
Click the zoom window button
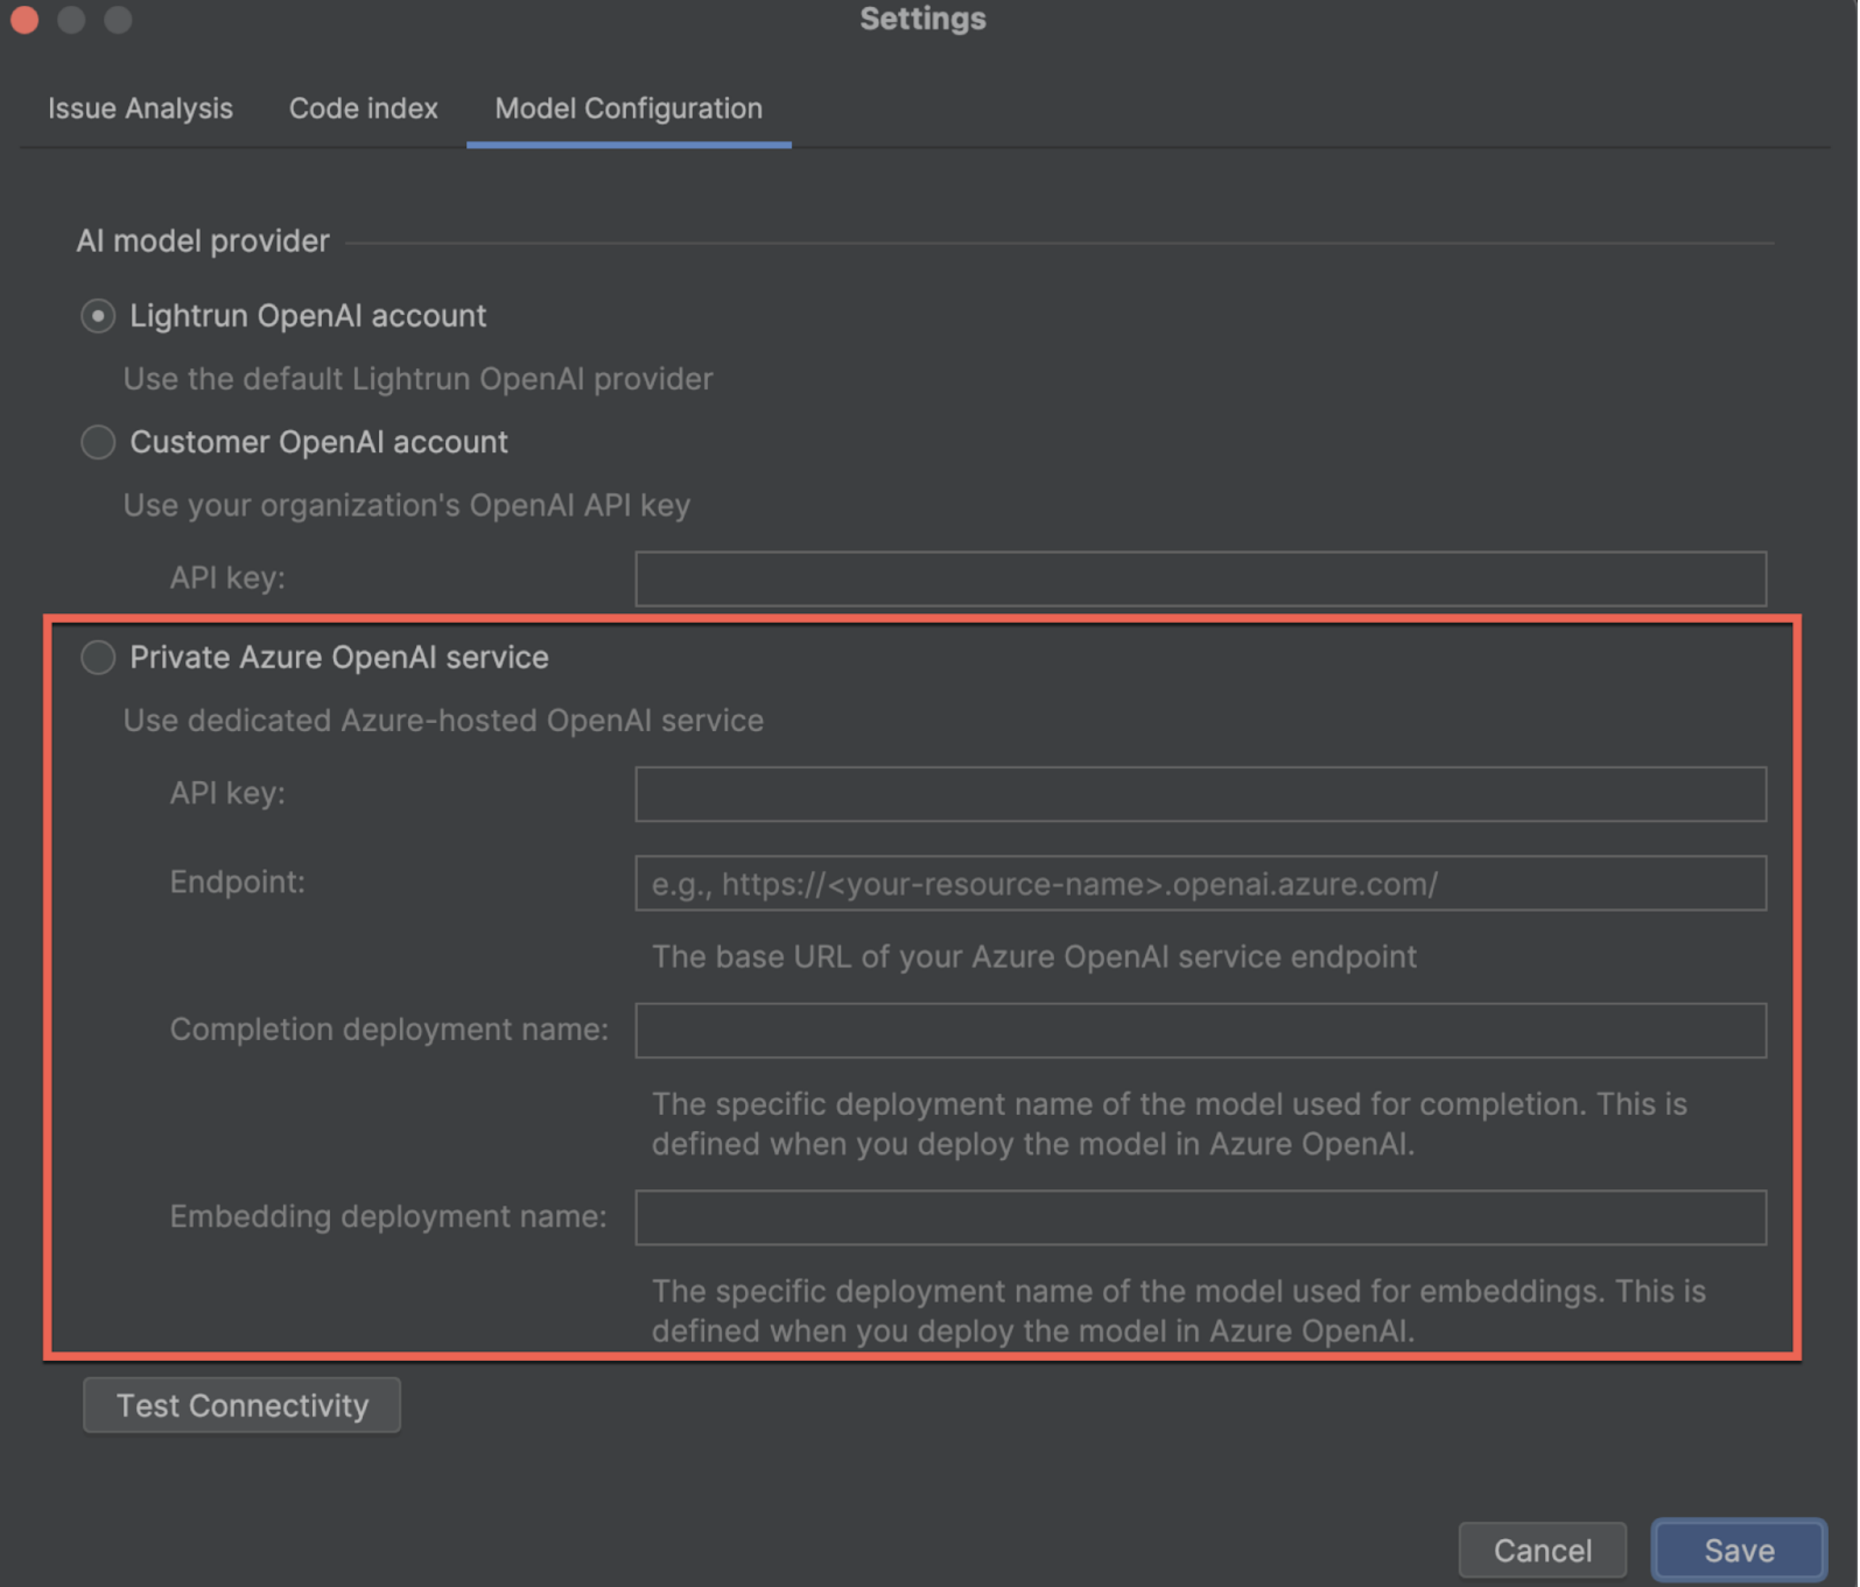(118, 19)
